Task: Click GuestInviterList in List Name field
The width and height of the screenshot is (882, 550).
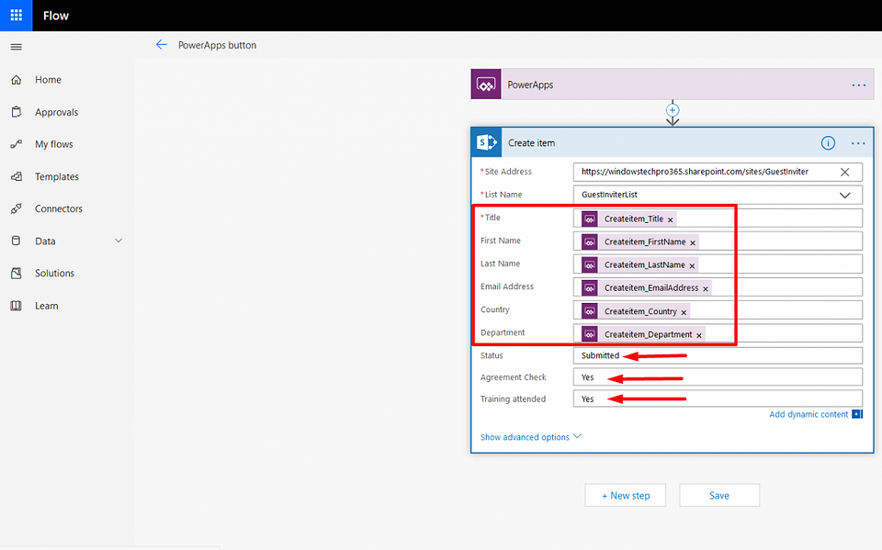Action: coord(609,195)
